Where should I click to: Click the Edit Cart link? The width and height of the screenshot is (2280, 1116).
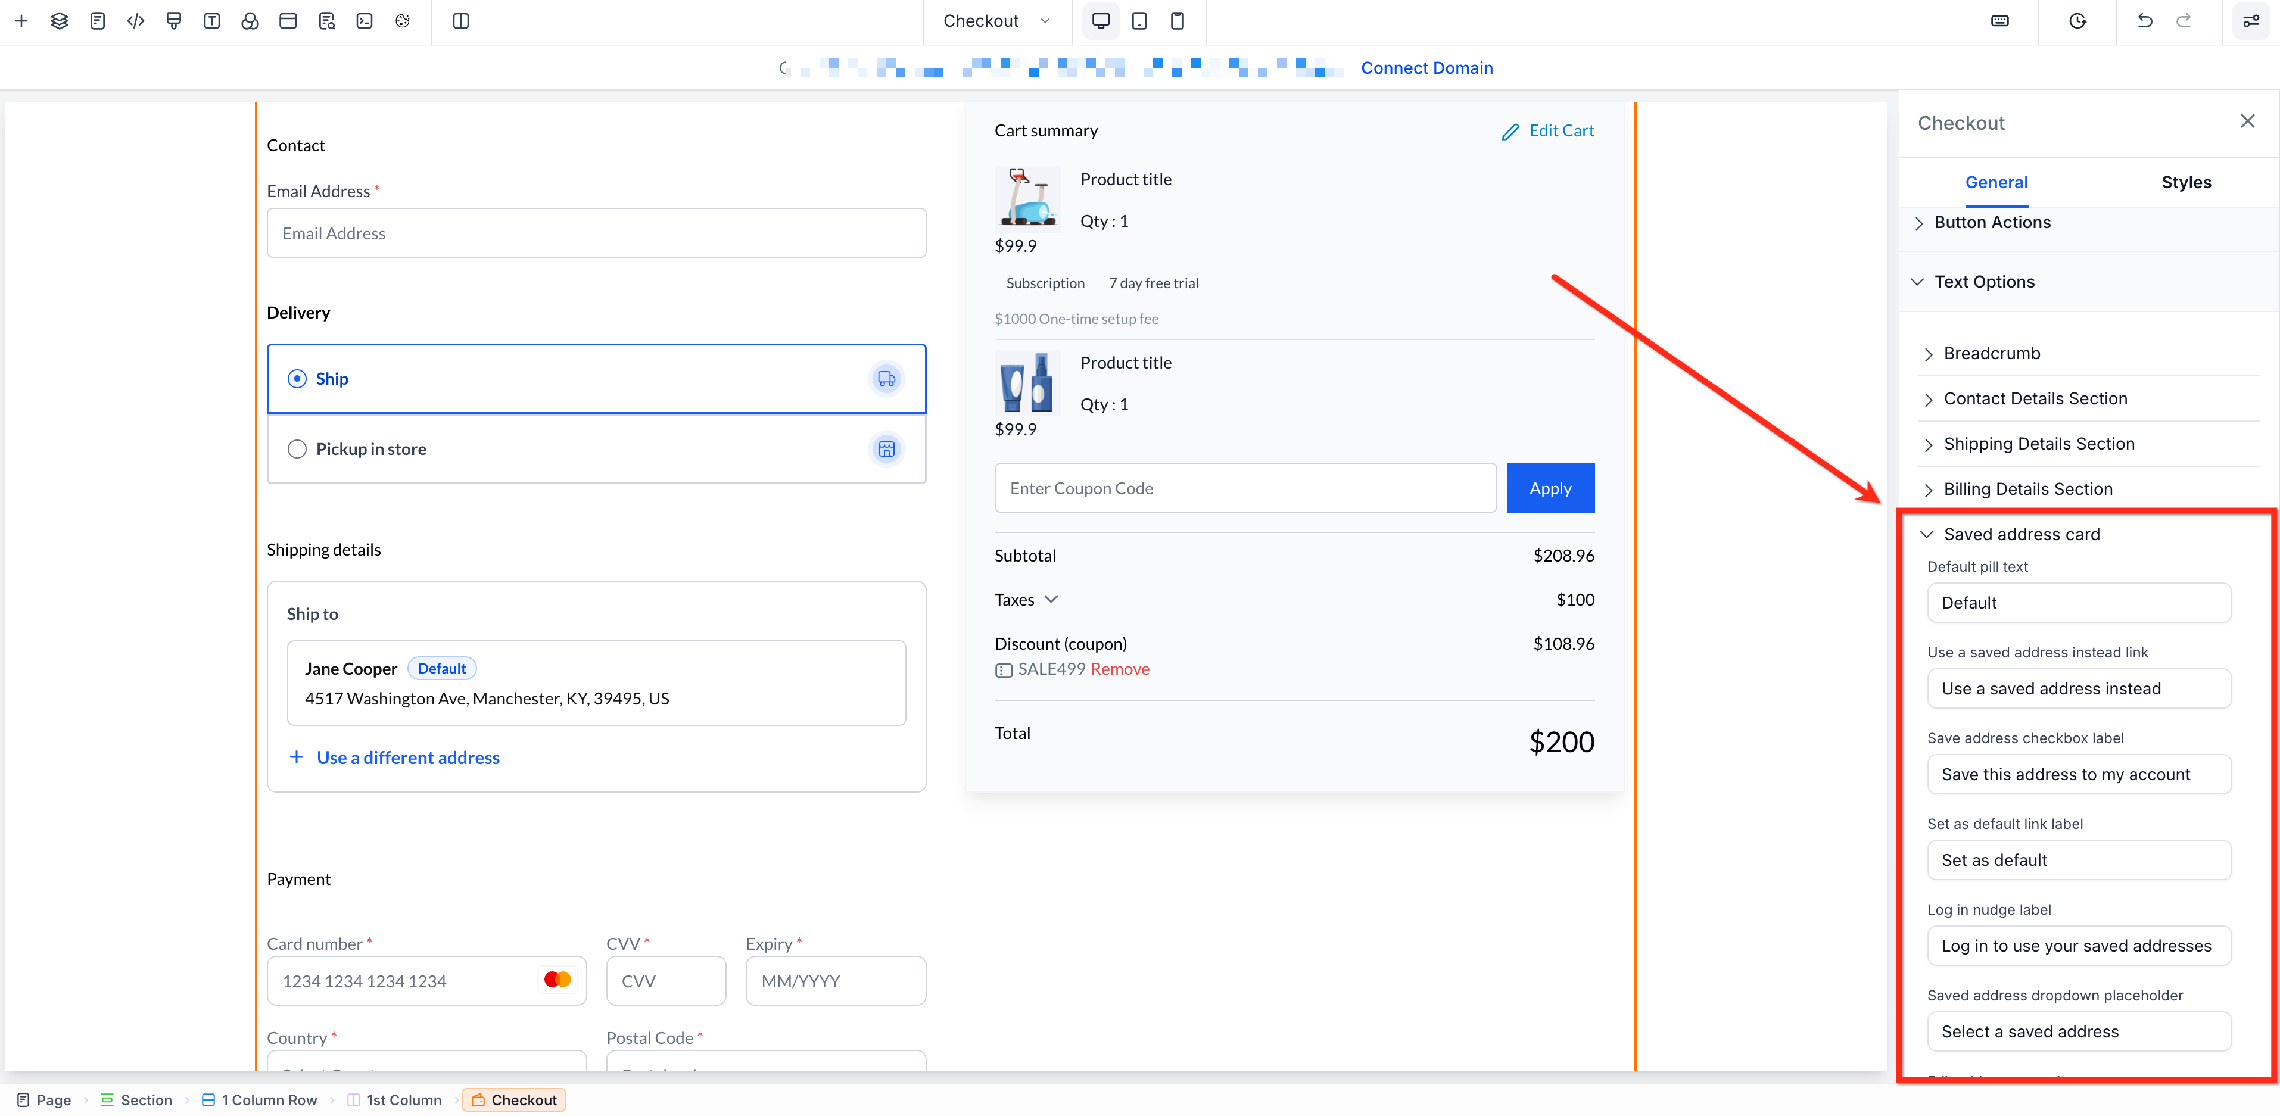(x=1561, y=131)
